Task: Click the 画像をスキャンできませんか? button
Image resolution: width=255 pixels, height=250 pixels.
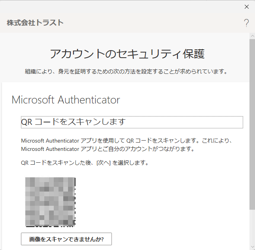Action: 66,239
